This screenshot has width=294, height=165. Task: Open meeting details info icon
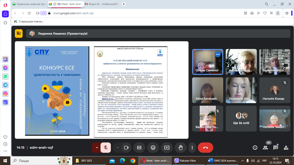tap(255, 148)
